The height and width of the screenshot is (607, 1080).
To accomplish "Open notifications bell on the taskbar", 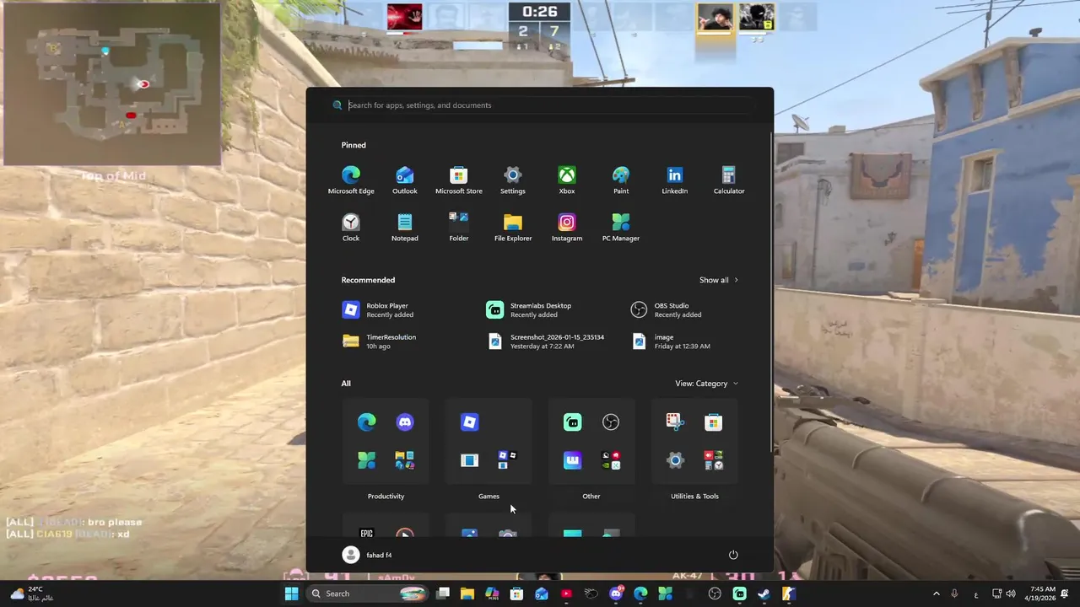I will [x=1066, y=594].
